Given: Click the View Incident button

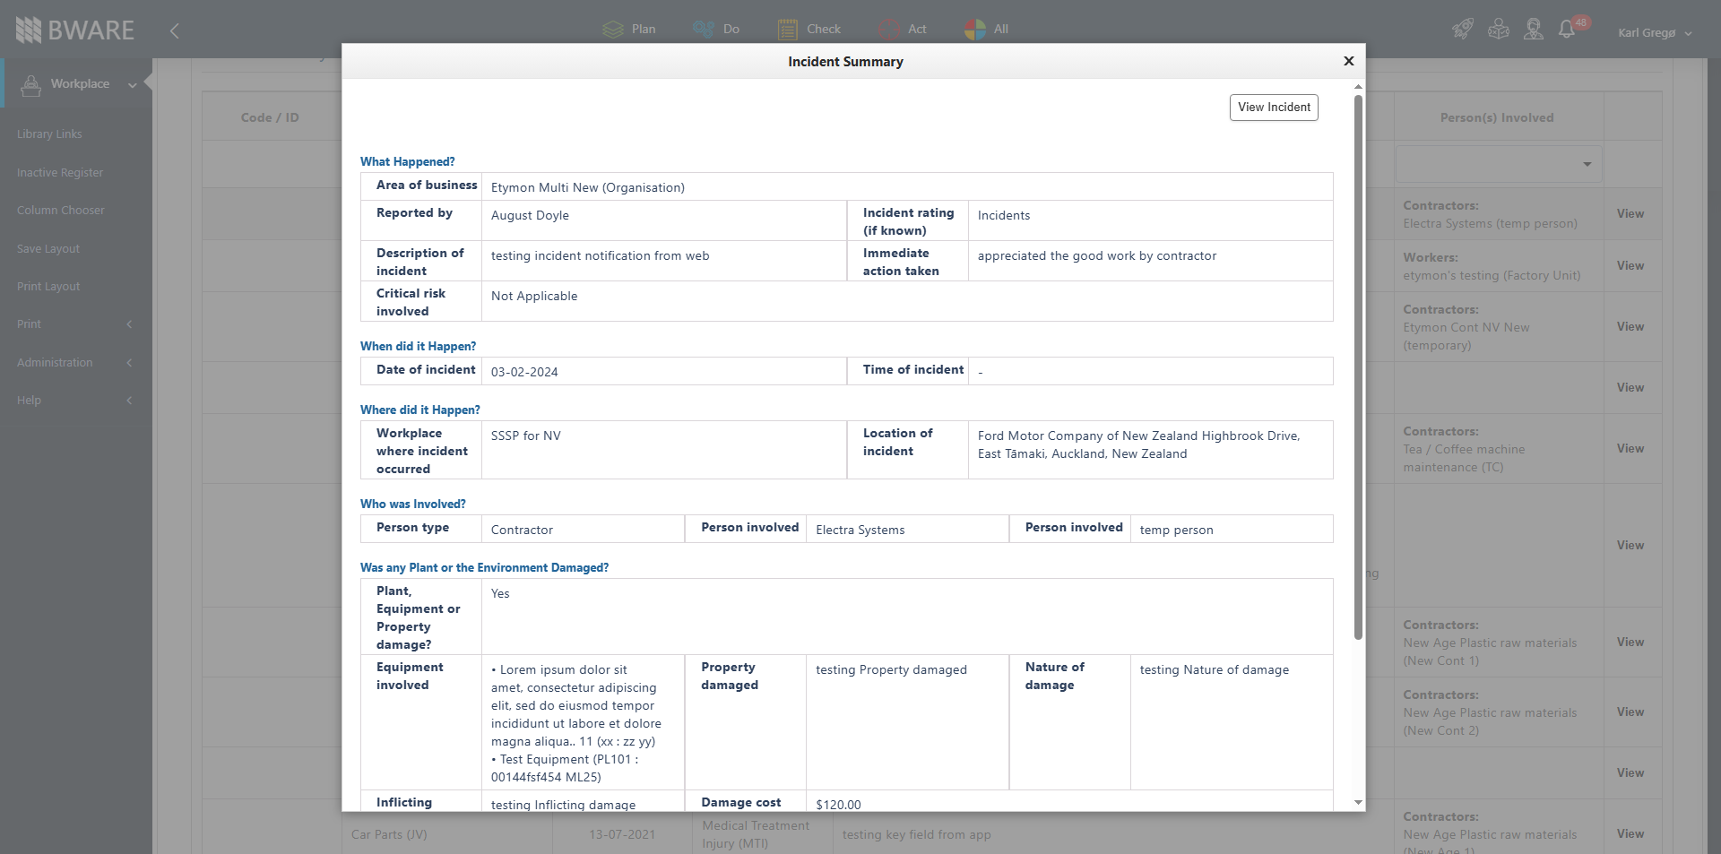Looking at the screenshot, I should (x=1274, y=108).
